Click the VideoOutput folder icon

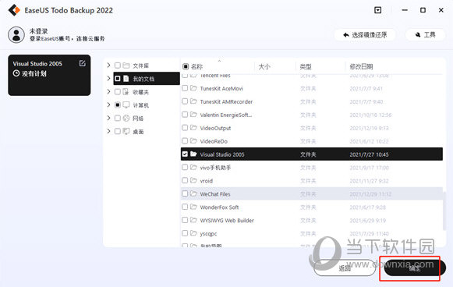tap(193, 128)
